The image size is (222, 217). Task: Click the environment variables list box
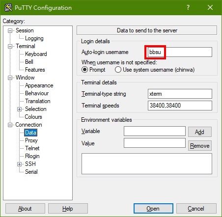pyautogui.click(x=147, y=164)
